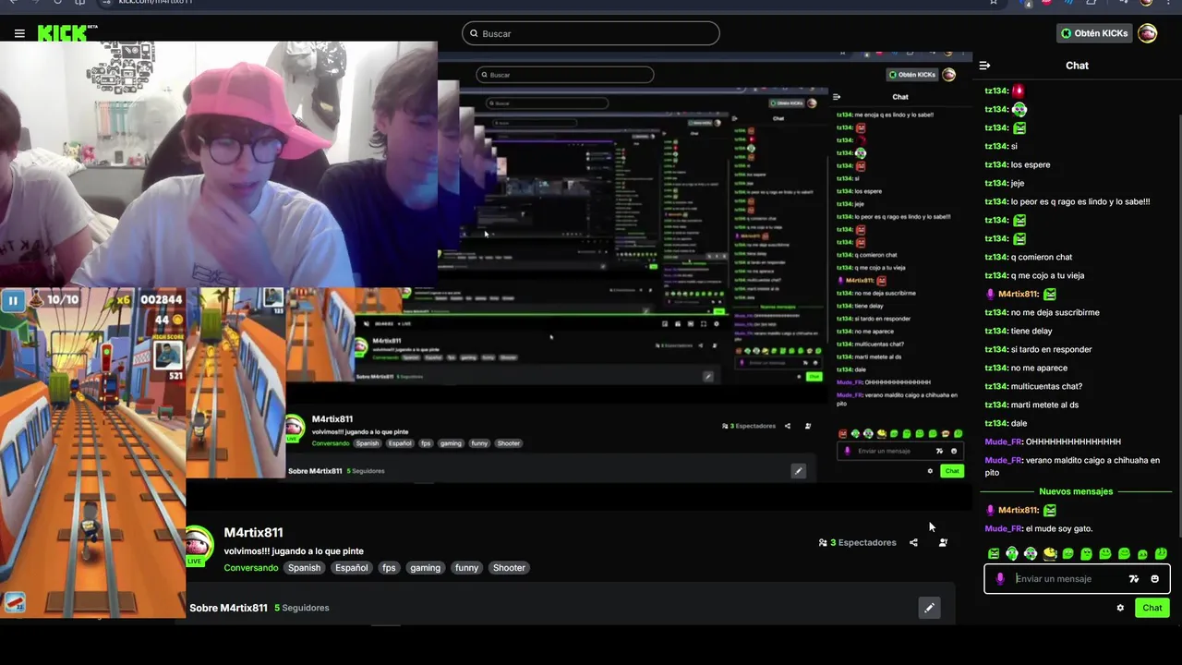
Task: Click Buscar field in largest mirrored stream copy
Action: coord(564,75)
